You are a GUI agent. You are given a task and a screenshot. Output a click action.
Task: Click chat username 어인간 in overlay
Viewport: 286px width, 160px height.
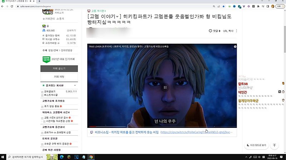click(x=242, y=92)
